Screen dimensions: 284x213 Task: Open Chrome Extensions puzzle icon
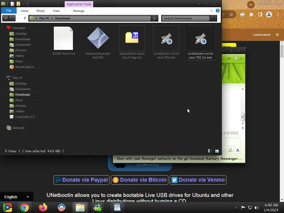click(251, 14)
